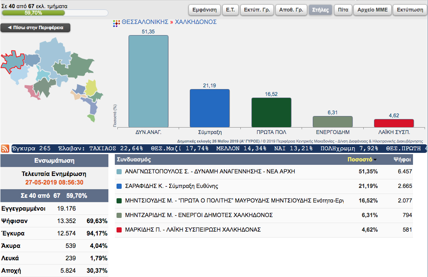Click the ΔΥΝ.ΑΝΑΓ. tallest chart bar
This screenshot has width=428, height=277.
[148, 81]
